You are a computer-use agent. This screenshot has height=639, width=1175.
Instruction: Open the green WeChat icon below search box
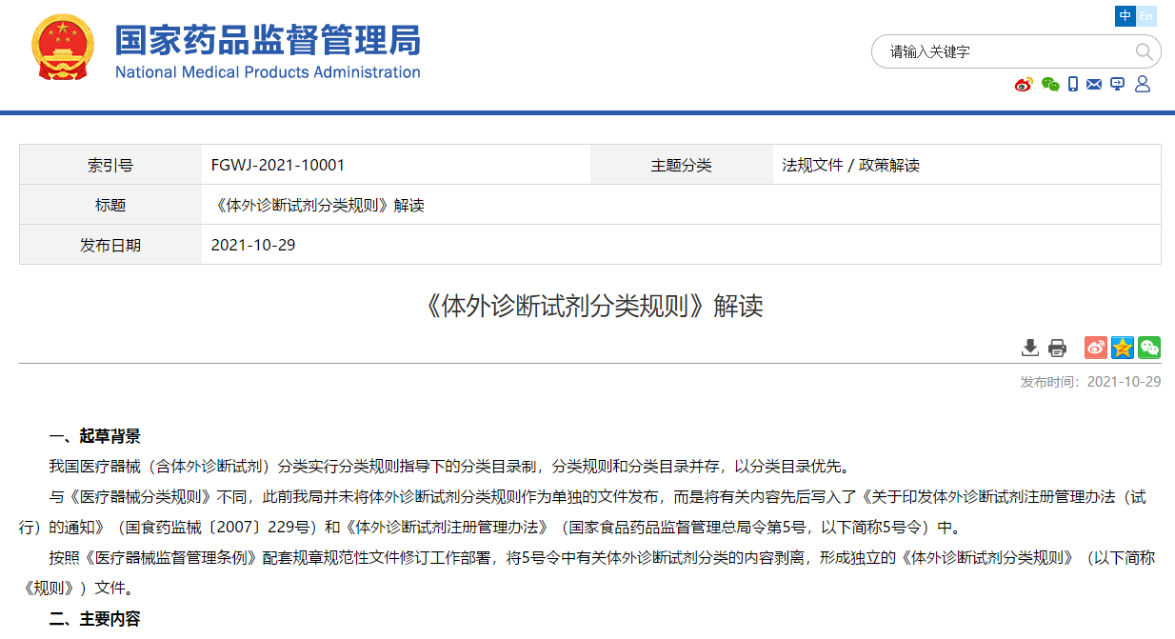(x=1050, y=85)
